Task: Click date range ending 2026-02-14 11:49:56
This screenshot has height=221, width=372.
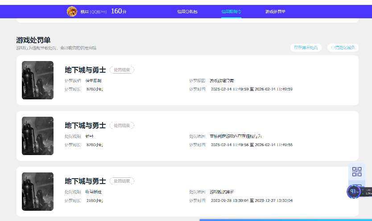Action: coord(252,145)
